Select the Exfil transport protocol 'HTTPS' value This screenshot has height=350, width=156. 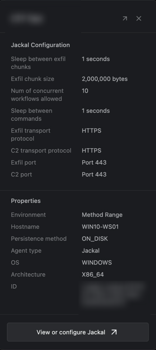pos(91,131)
